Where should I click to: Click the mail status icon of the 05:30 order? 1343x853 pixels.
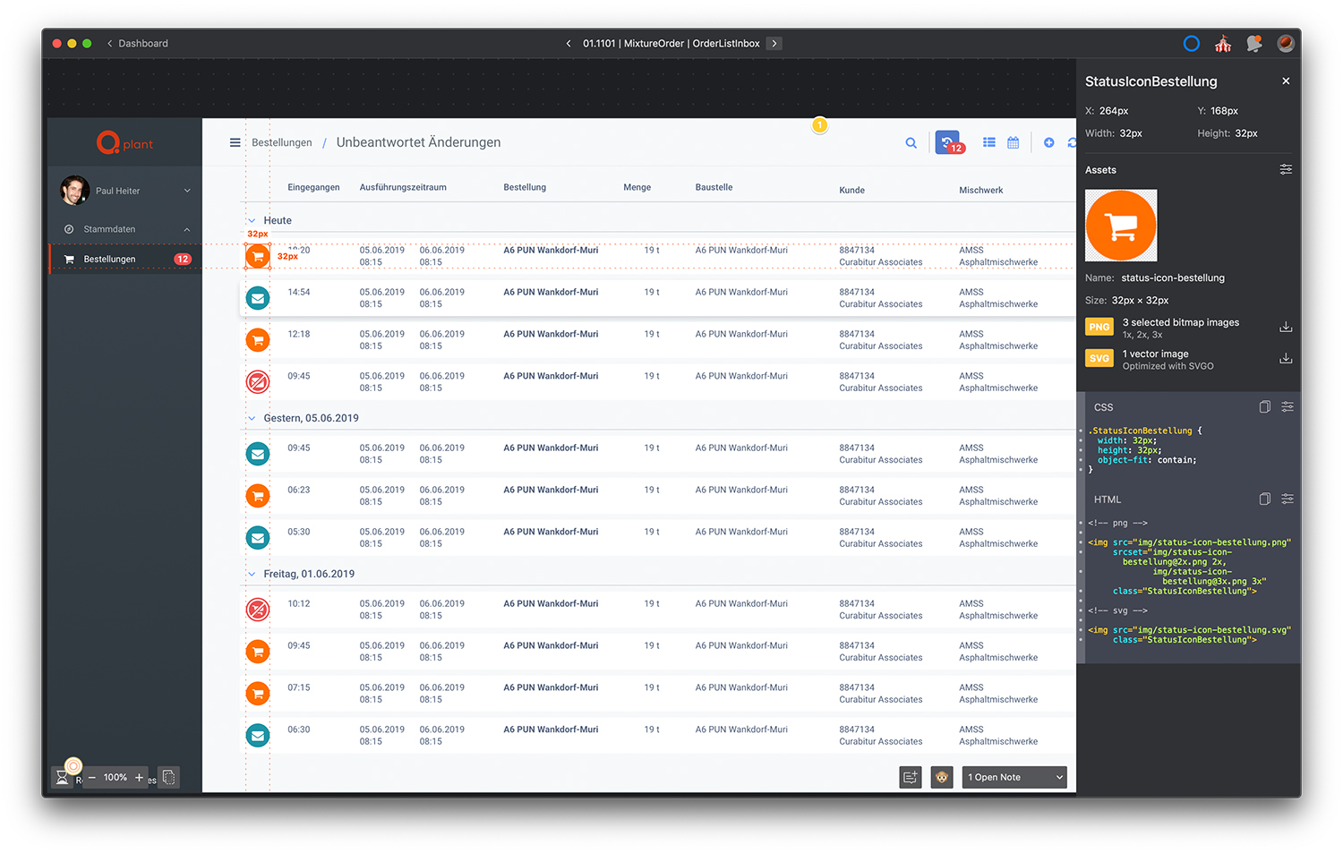click(x=258, y=538)
